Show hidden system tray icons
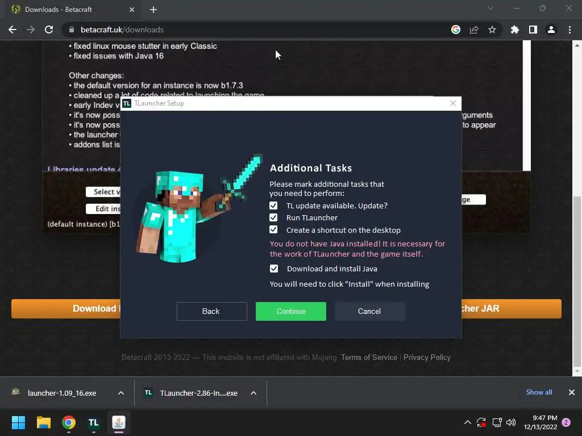This screenshot has height=436, width=582. click(468, 422)
